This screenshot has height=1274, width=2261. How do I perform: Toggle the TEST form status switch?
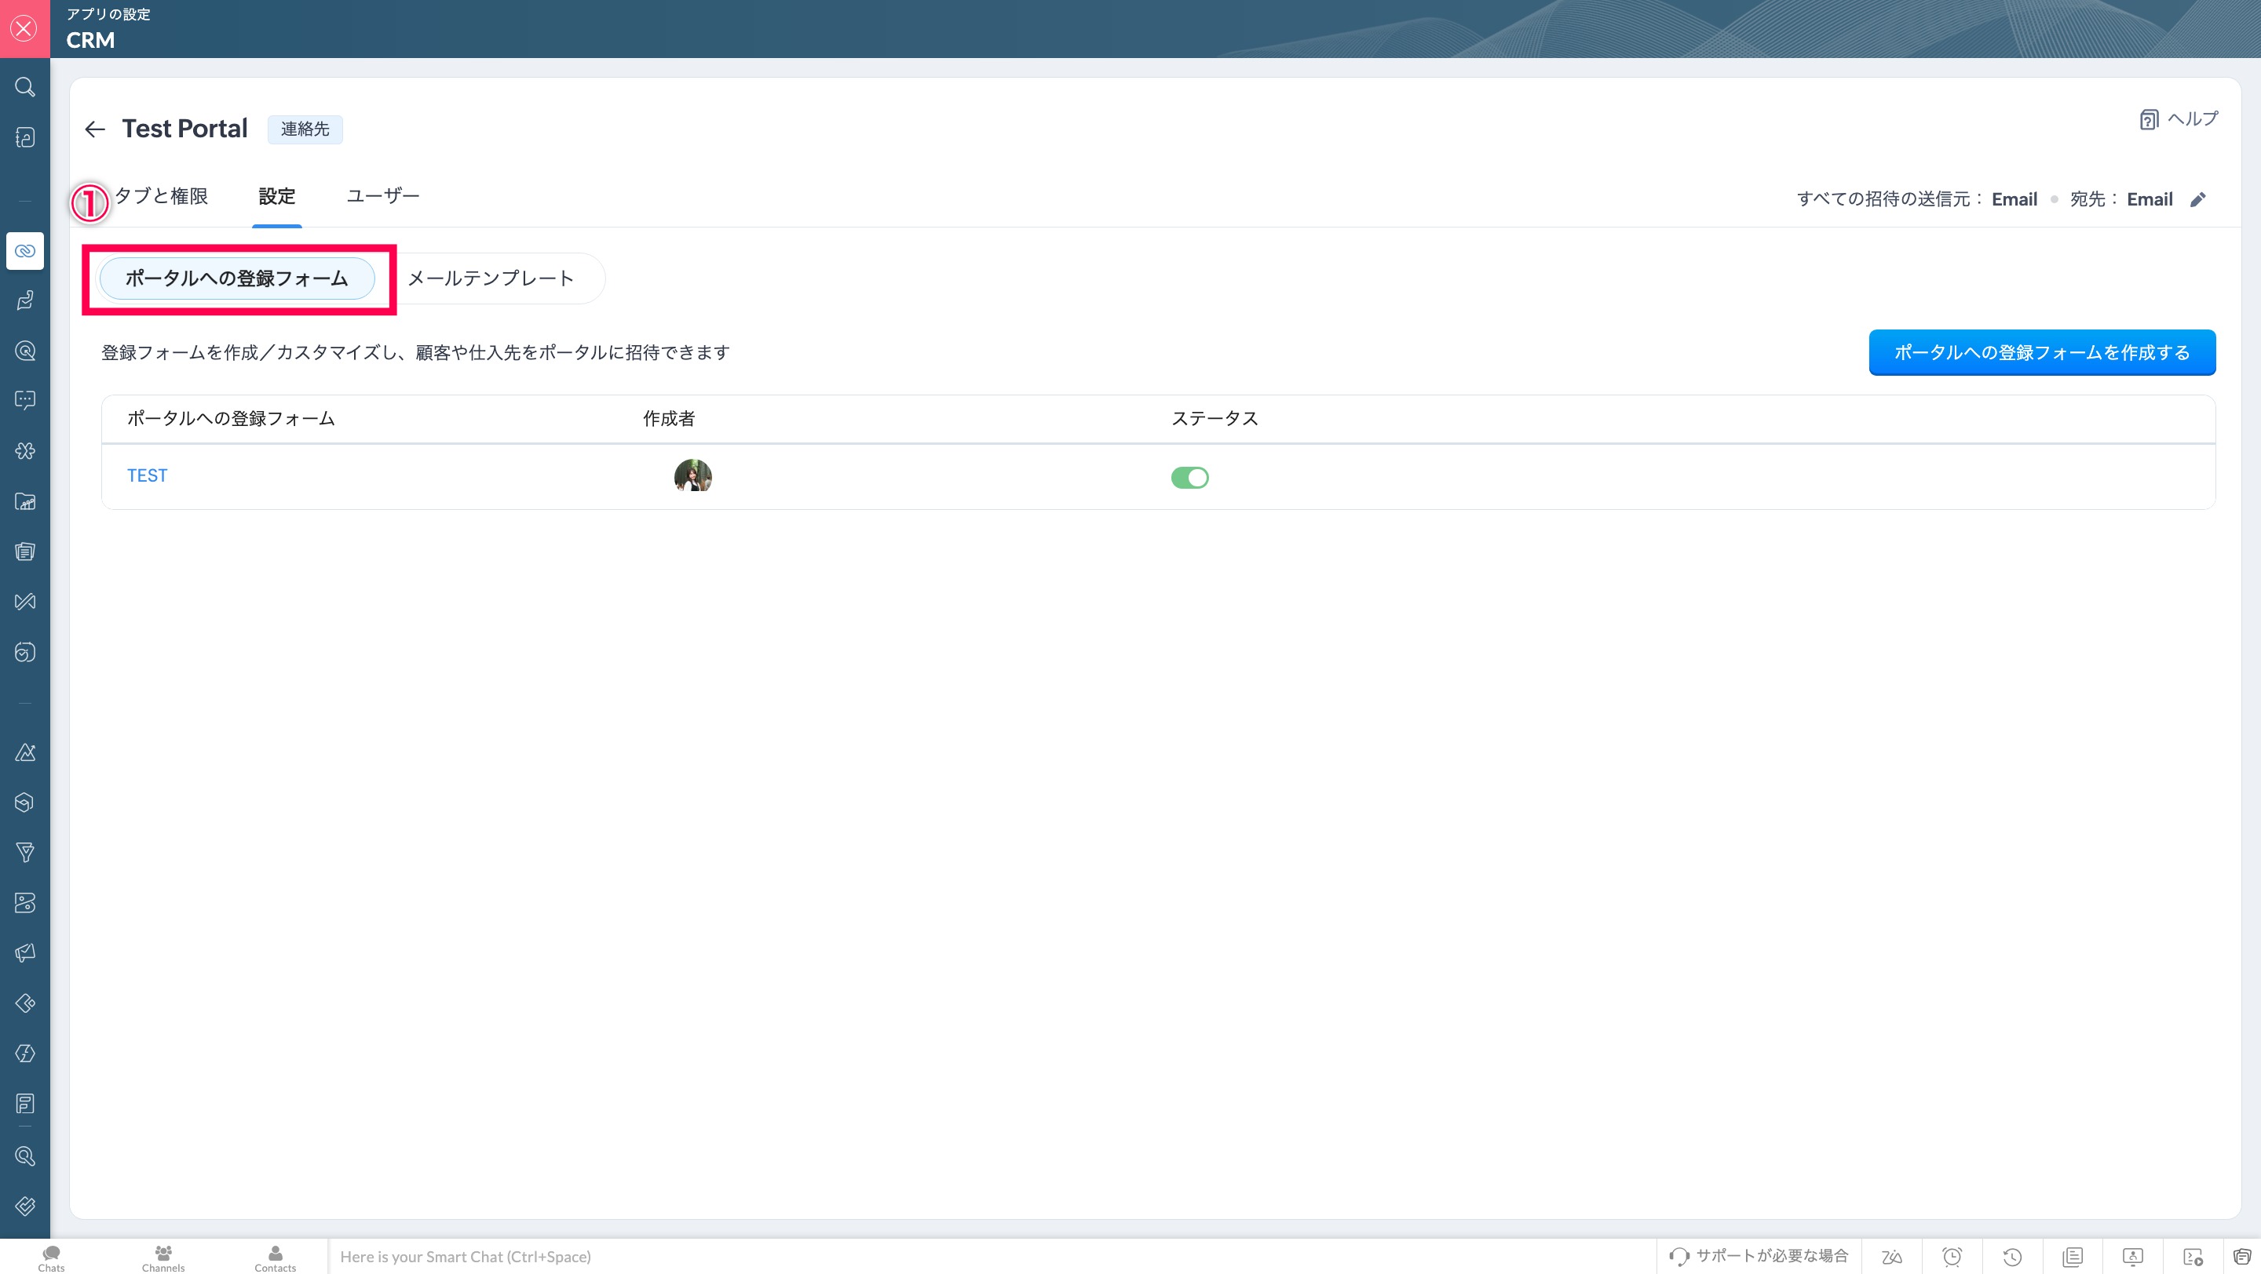1189,477
